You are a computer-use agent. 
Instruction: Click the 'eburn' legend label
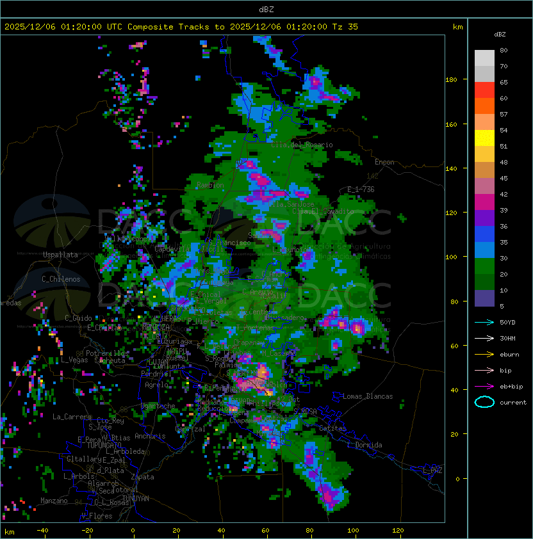[x=509, y=355]
